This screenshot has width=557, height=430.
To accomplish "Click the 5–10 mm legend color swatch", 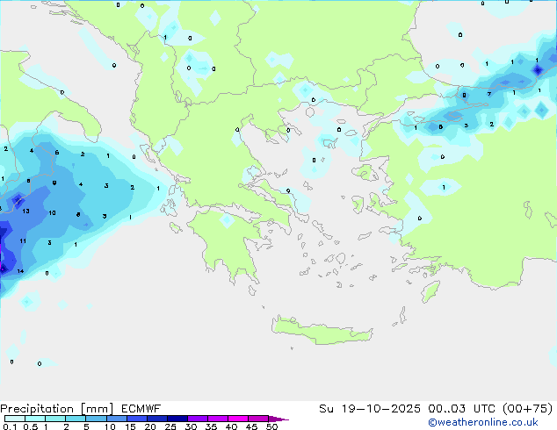I will tap(96, 419).
